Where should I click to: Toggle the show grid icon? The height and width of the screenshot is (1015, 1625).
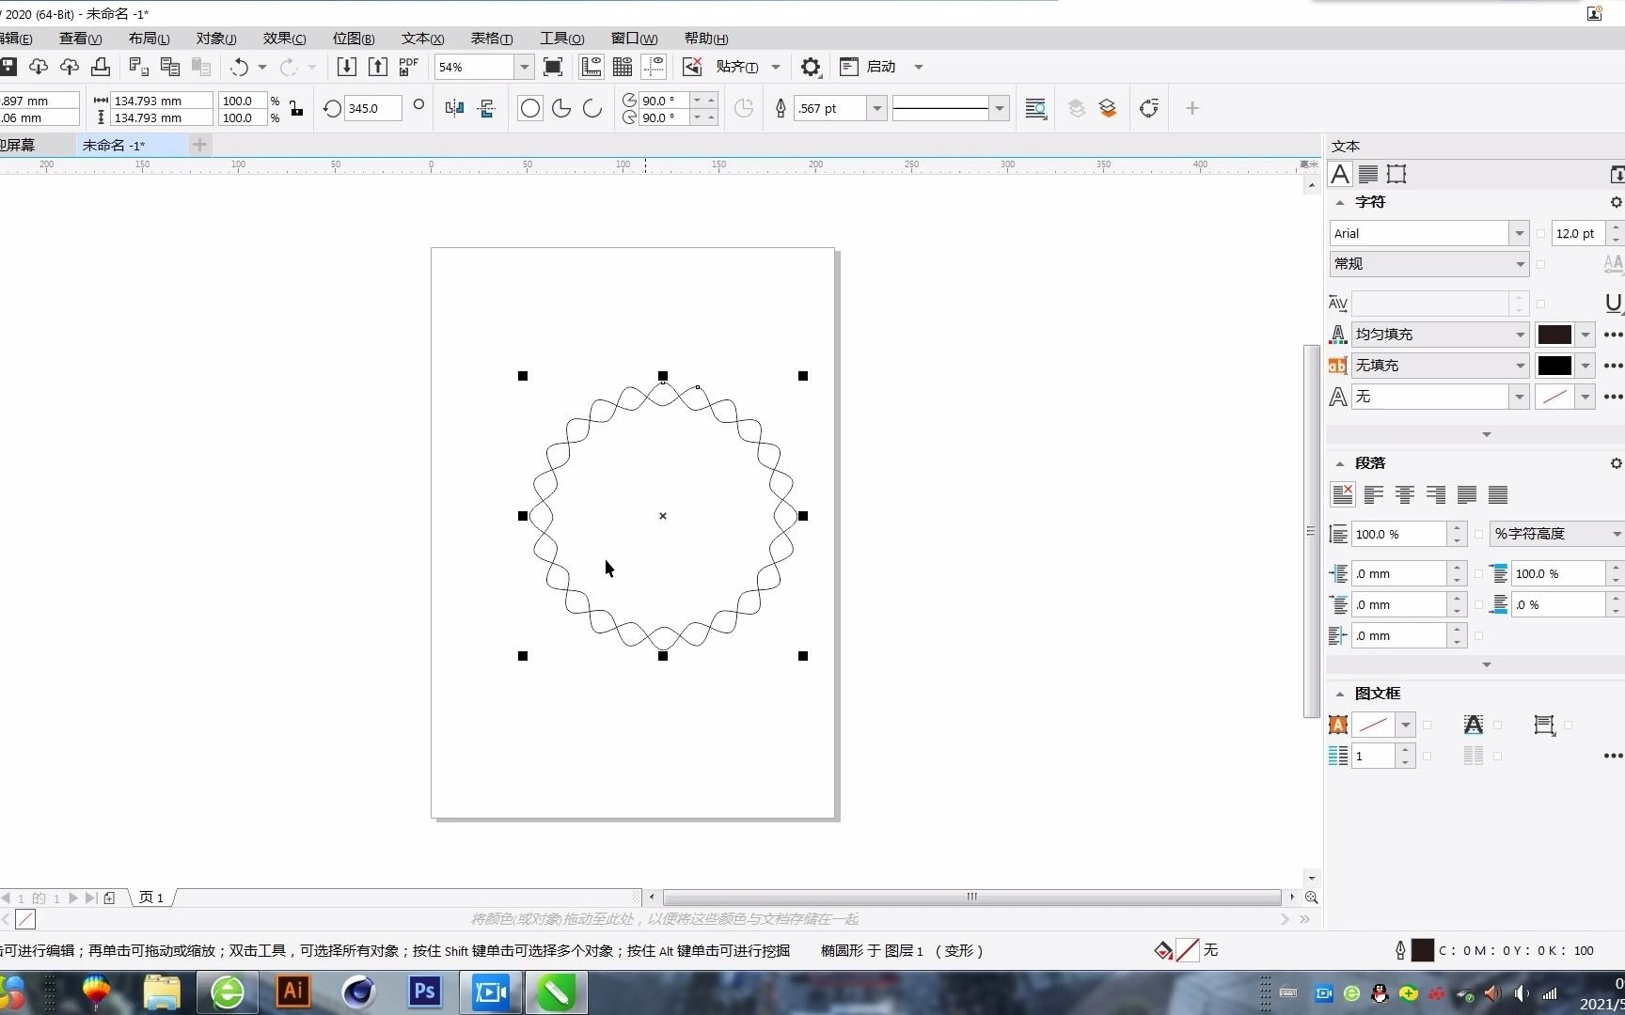pos(623,67)
